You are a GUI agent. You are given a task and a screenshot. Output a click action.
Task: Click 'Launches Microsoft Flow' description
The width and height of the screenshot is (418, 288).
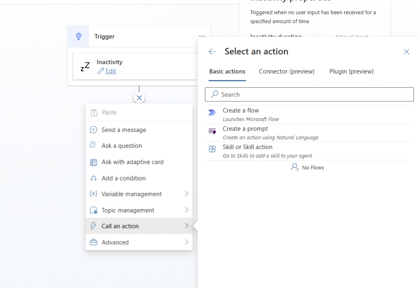tap(251, 119)
